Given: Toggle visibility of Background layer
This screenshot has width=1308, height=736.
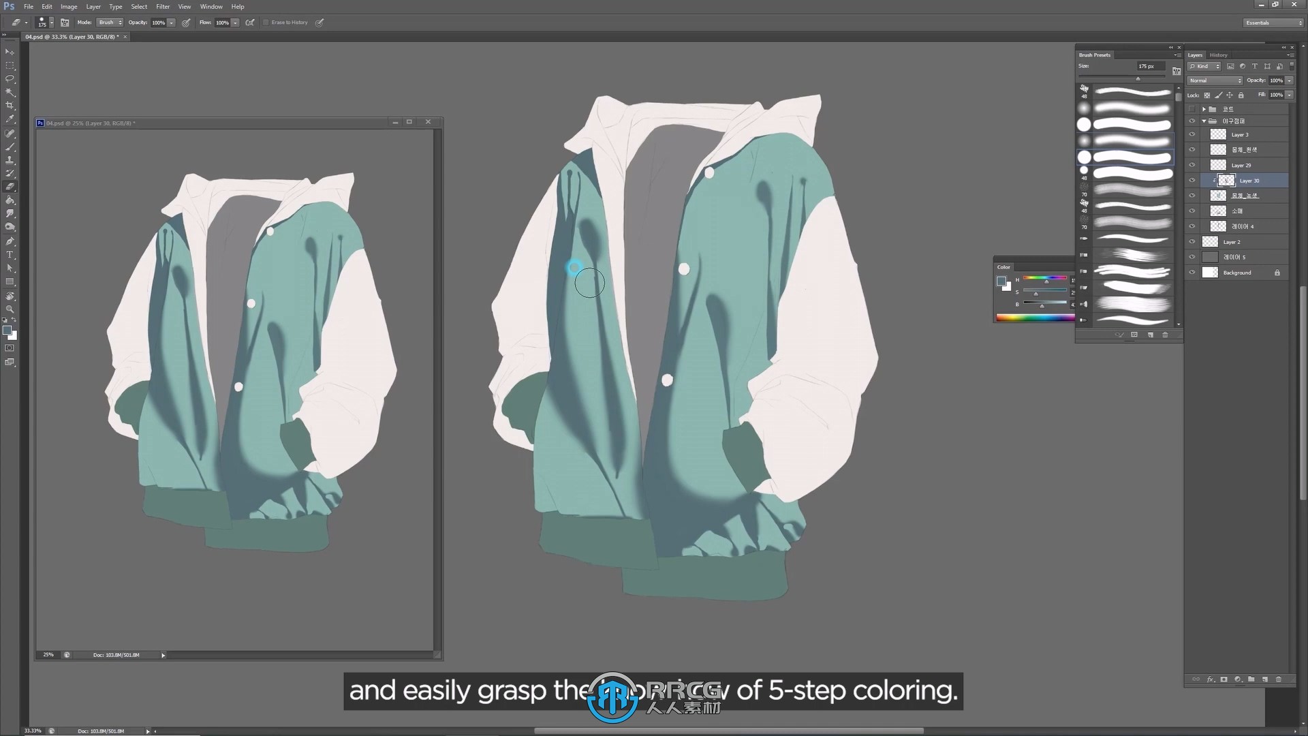Looking at the screenshot, I should tap(1193, 273).
